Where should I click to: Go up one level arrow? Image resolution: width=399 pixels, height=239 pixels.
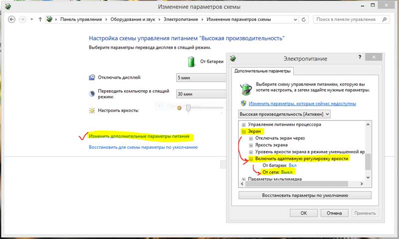[x=40, y=19]
